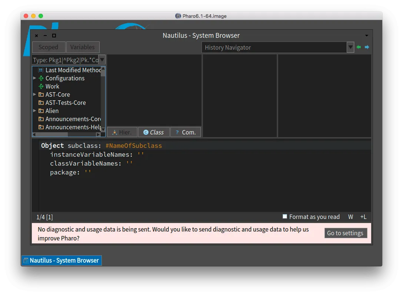Screen dimensions: 403x296
Task: Go forward with the blue history arrow
Action: (x=367, y=47)
